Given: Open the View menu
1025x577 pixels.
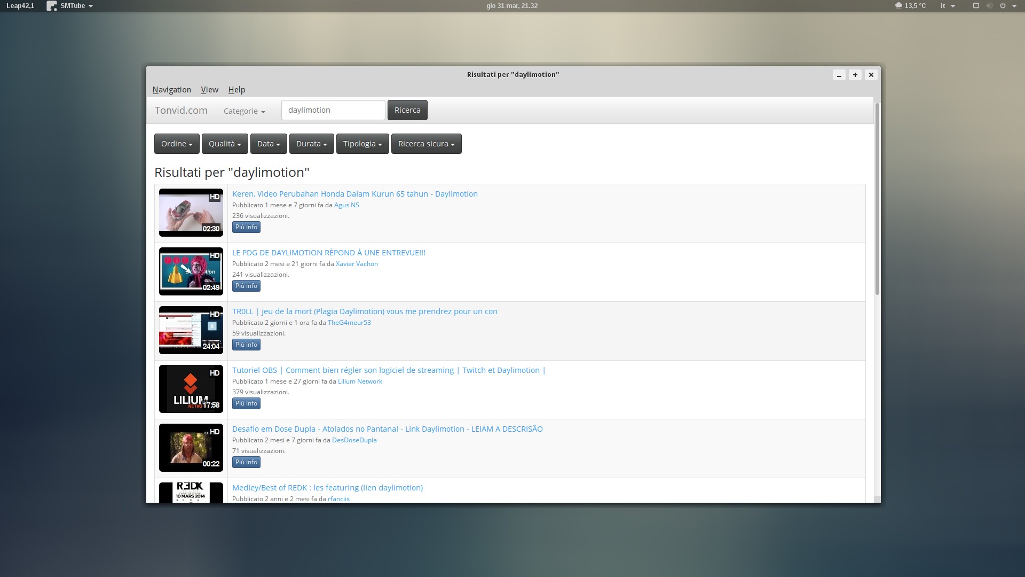Looking at the screenshot, I should (x=209, y=90).
